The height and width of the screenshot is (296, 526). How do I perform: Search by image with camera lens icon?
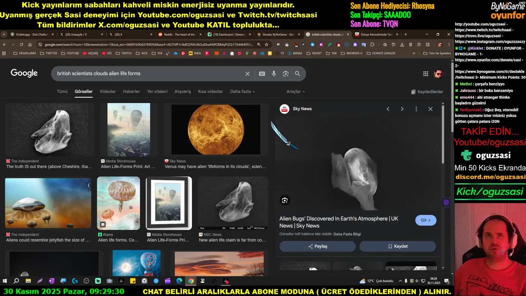pyautogui.click(x=286, y=74)
